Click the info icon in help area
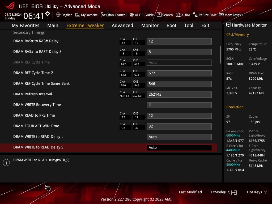 pyautogui.click(x=6, y=163)
